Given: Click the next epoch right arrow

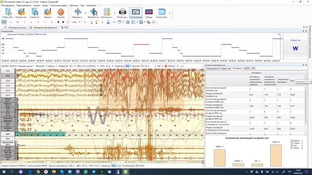Looking at the screenshot, I should point(63,22).
